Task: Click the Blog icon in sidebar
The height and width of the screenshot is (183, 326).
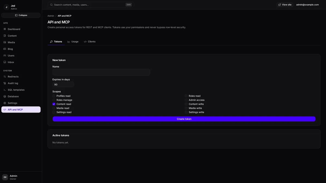Action: [x=5, y=49]
